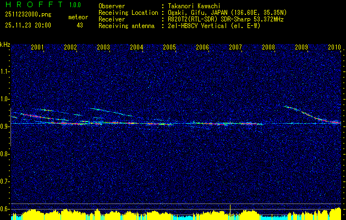Click the 2009 time axis marker
Viewport: 346px width, 220px height.
301,47
